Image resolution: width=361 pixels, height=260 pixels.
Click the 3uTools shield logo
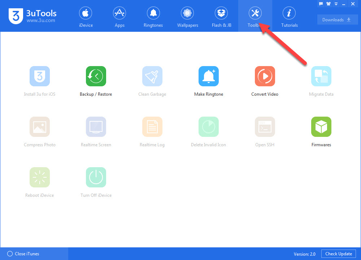click(16, 16)
